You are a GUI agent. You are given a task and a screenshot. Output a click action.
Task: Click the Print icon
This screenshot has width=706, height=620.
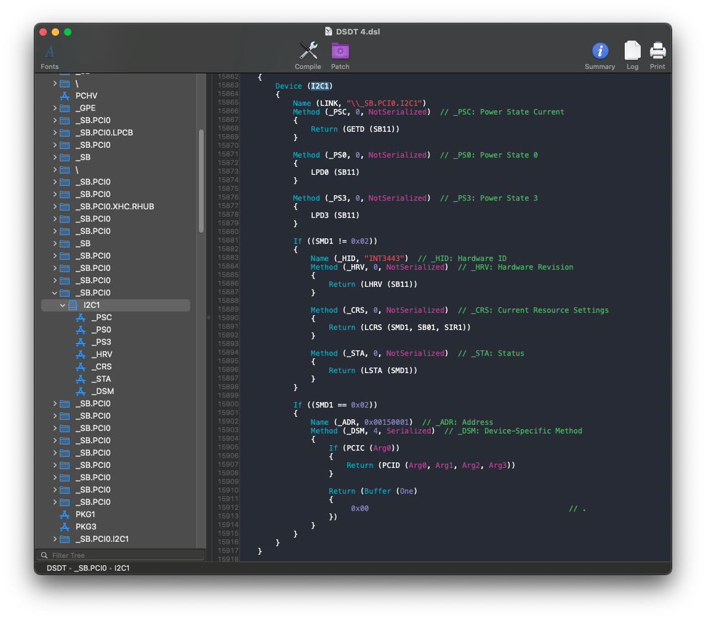click(x=657, y=51)
